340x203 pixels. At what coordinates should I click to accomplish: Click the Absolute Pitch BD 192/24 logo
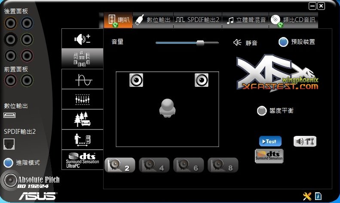click(x=31, y=181)
